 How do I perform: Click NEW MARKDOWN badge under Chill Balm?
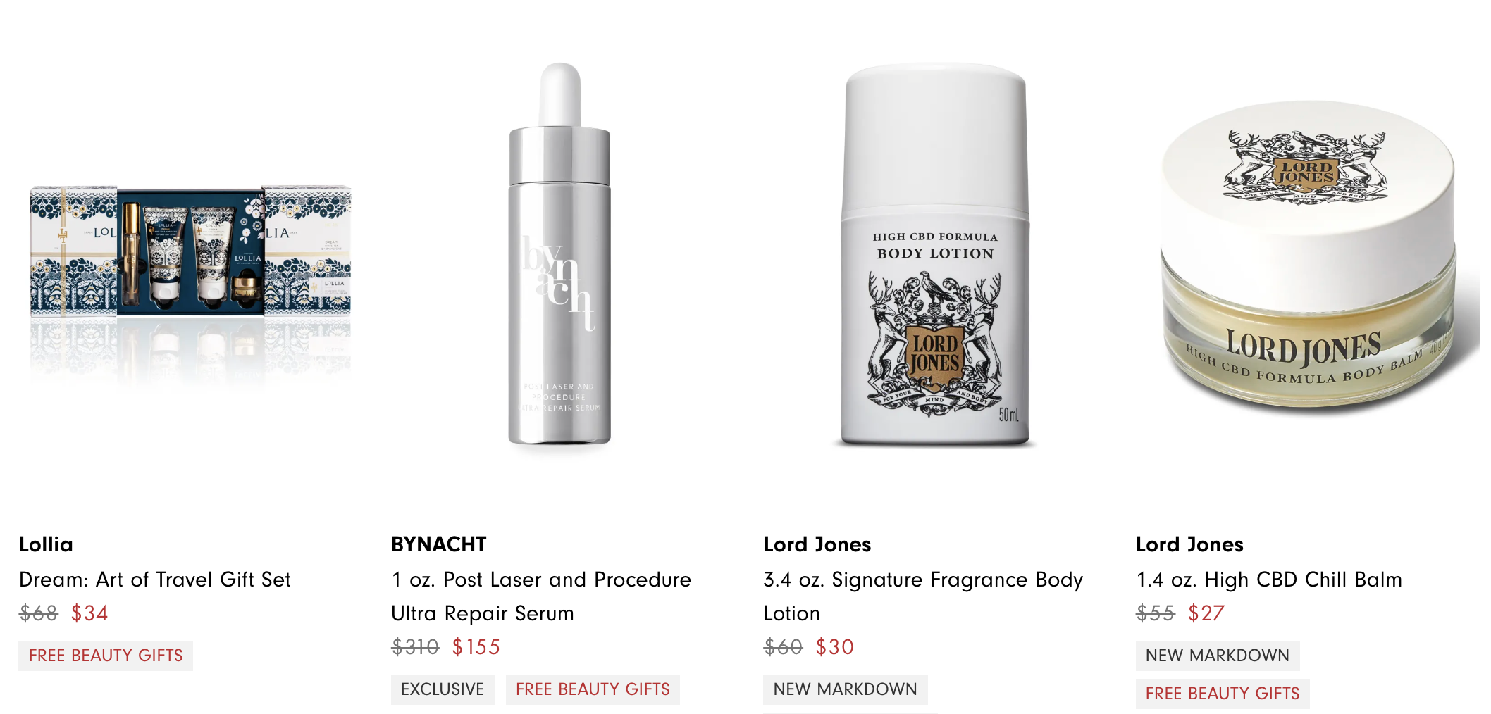point(1218,656)
